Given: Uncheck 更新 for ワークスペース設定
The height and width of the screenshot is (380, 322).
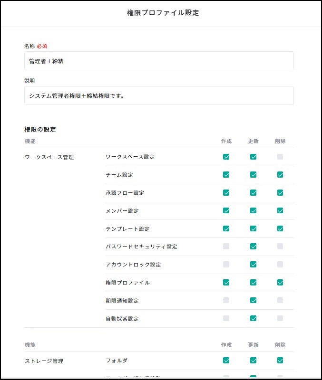Looking at the screenshot, I should [253, 157].
